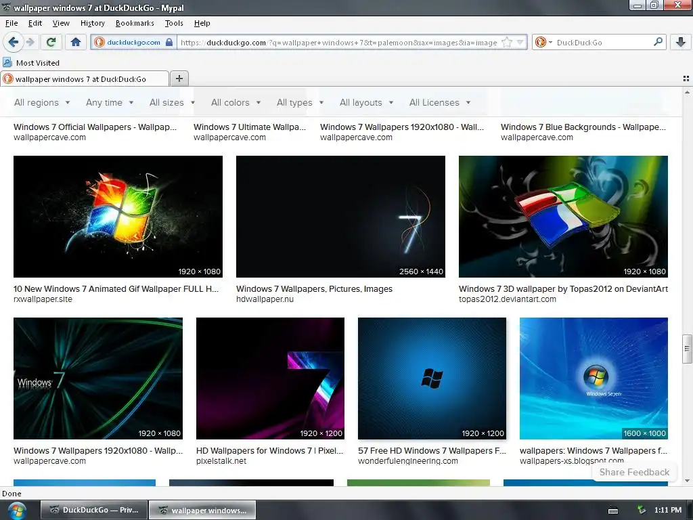Screen dimensions: 693x520
Task: Open the search engine selector dropdown
Action: pos(543,42)
